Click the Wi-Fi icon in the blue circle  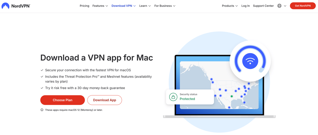[250, 61]
